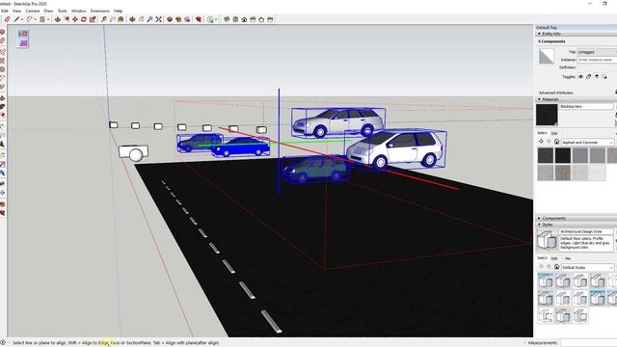The width and height of the screenshot is (617, 347).
Task: Switch to Back view icon
Action: [261, 19]
